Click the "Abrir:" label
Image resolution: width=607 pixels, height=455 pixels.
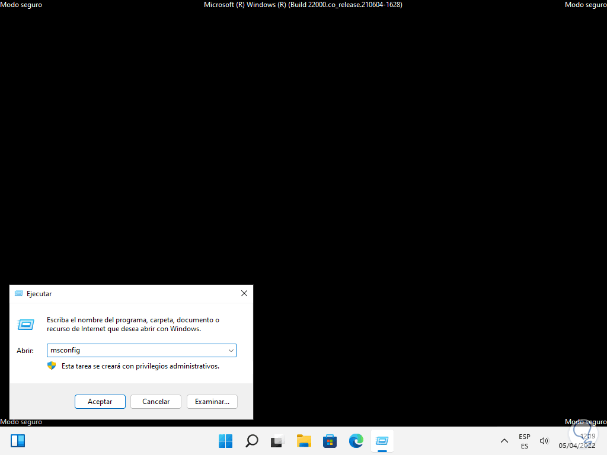tap(25, 351)
